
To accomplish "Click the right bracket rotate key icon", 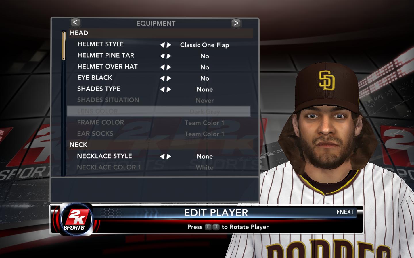I will pyautogui.click(x=216, y=227).
